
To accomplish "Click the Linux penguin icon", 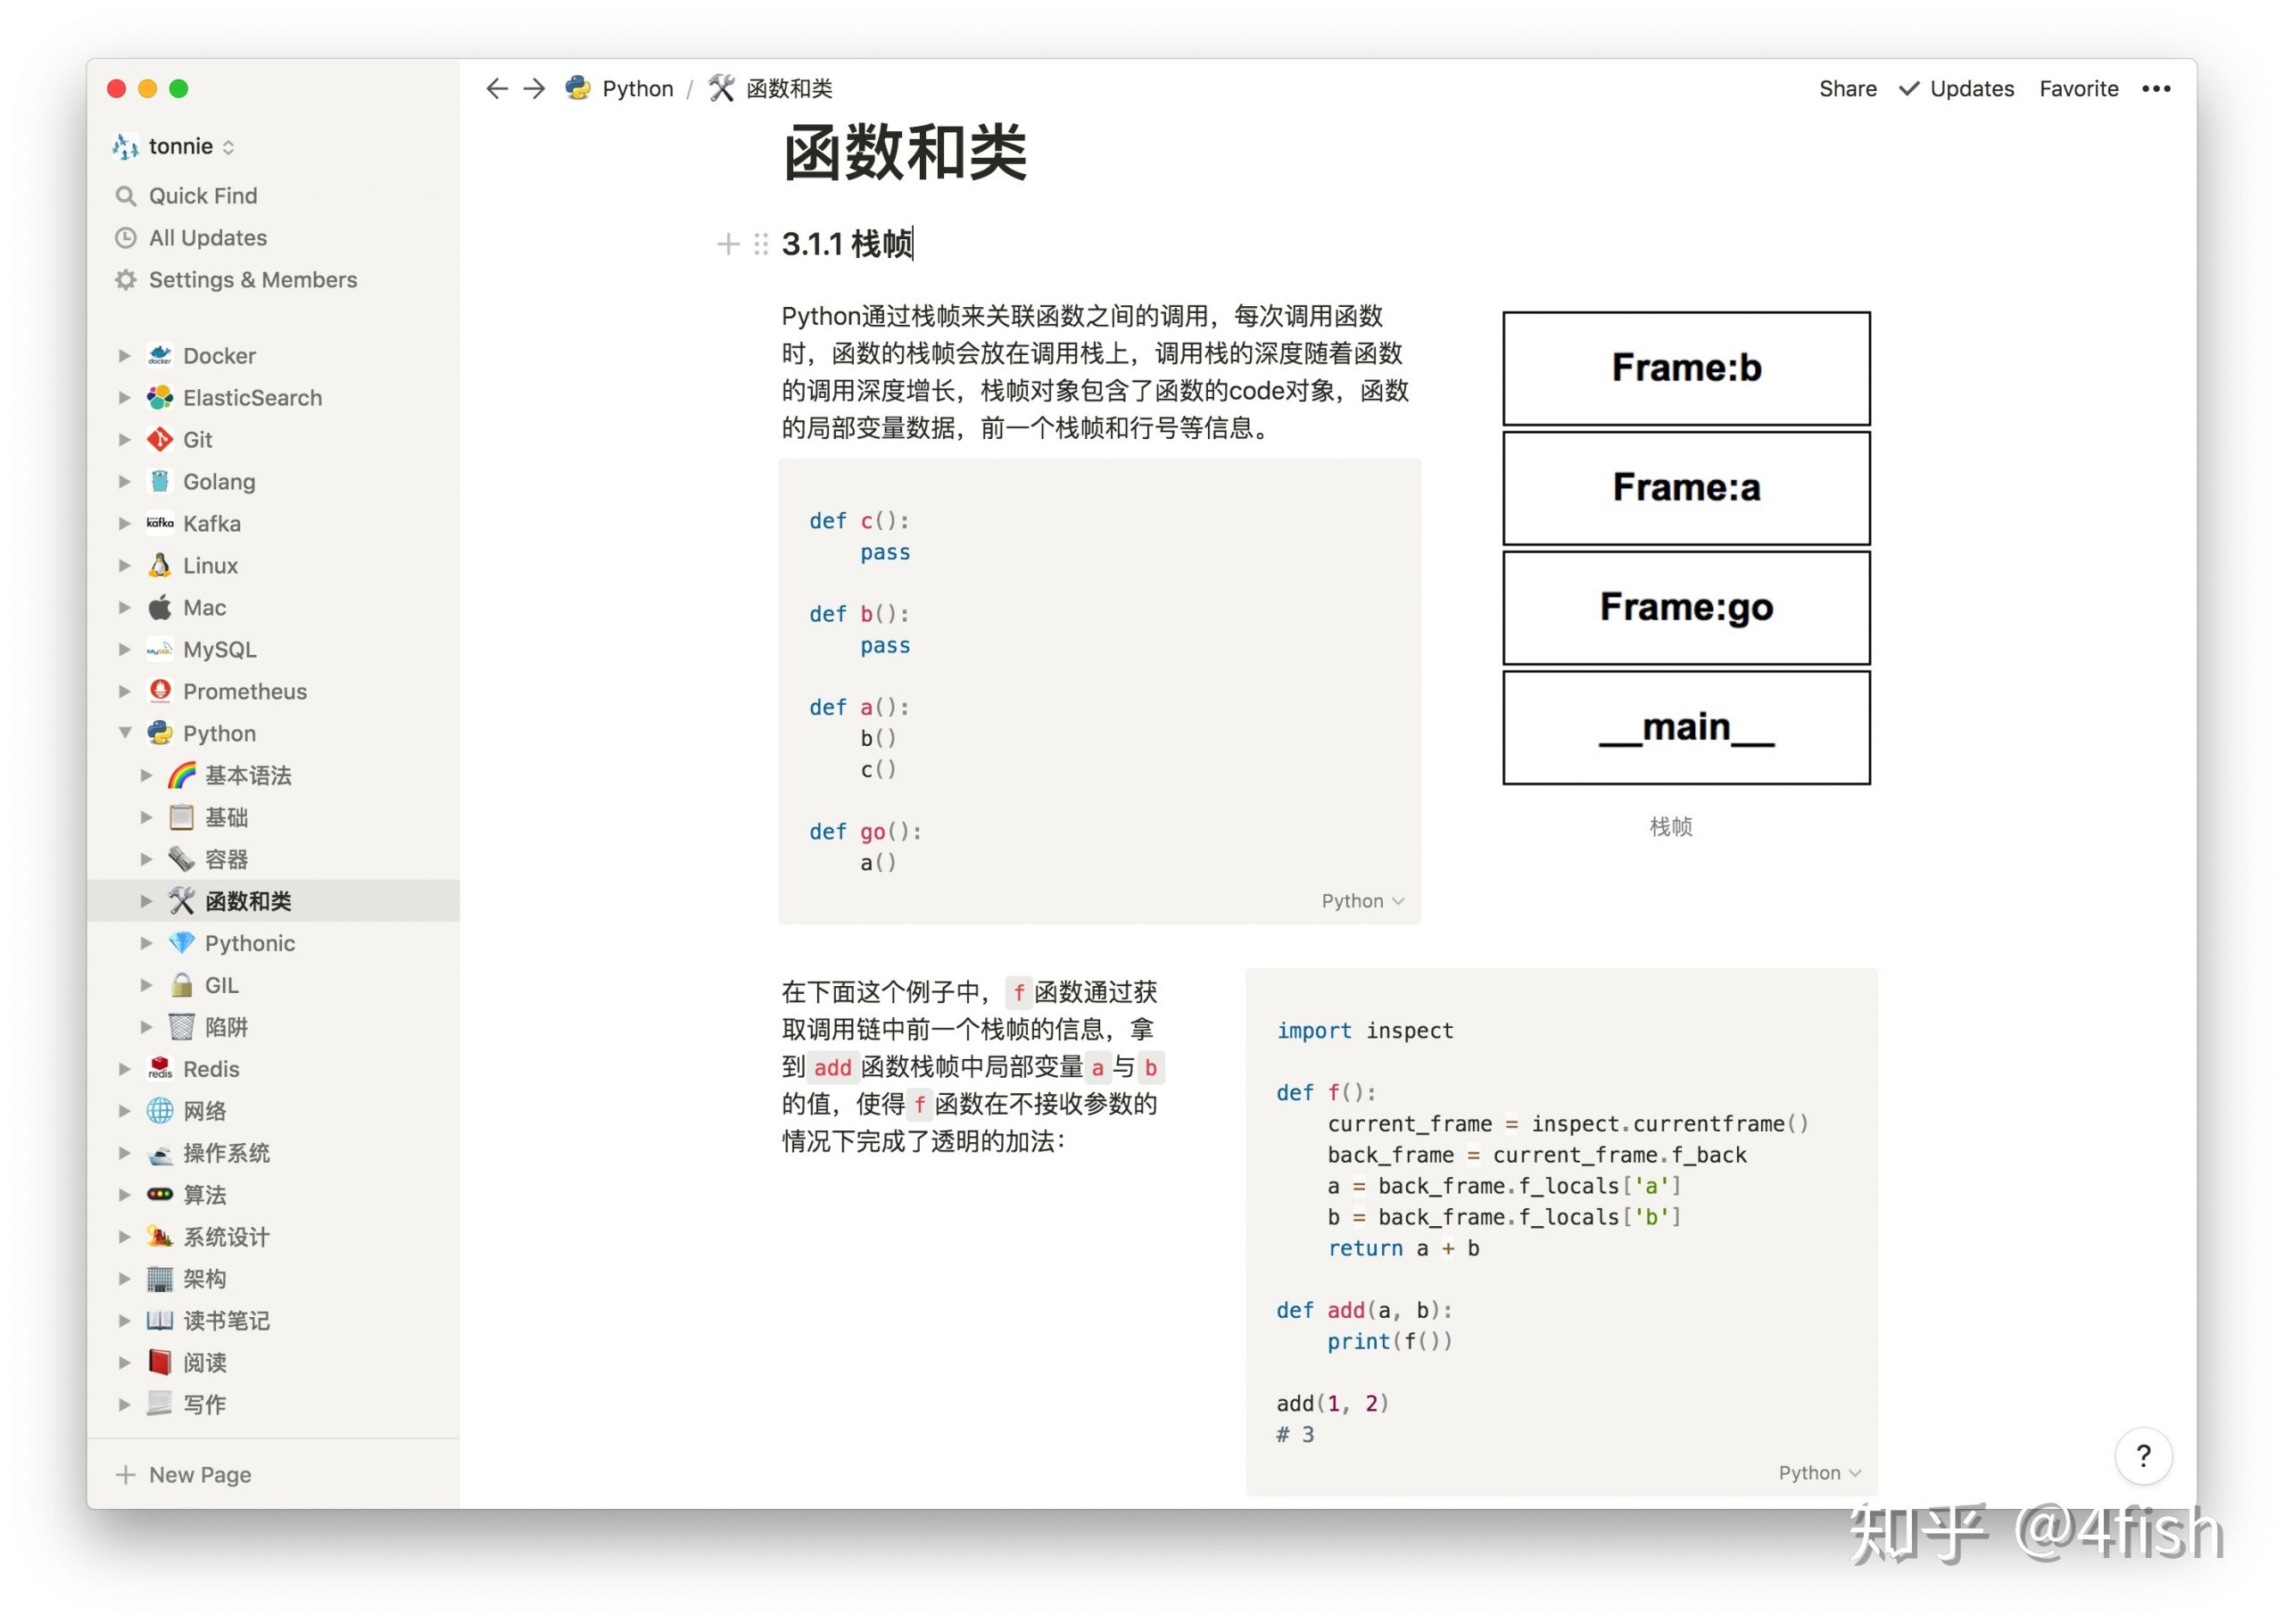I will (160, 566).
